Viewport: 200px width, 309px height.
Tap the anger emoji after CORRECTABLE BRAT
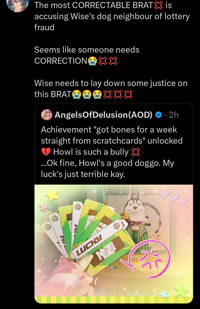(x=158, y=5)
